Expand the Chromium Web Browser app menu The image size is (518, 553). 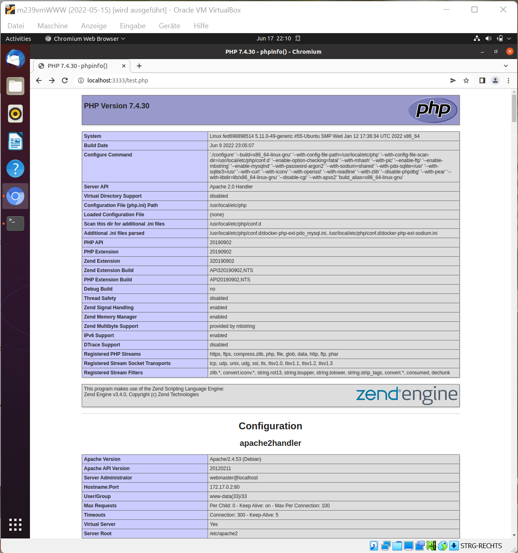(x=85, y=38)
